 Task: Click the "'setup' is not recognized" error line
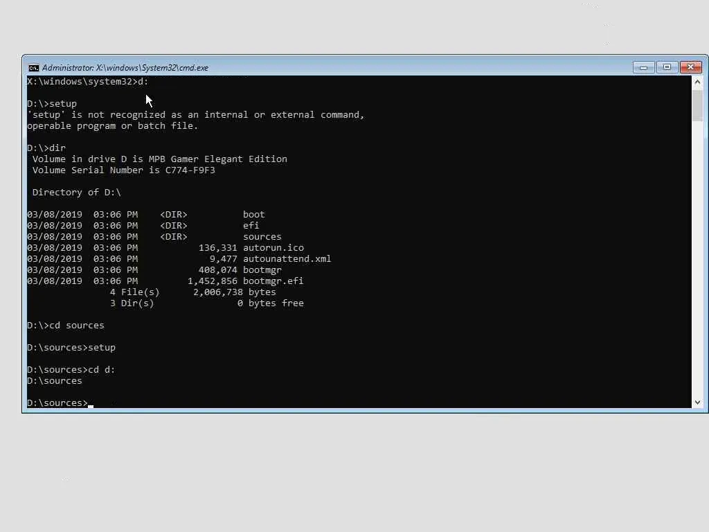(x=196, y=115)
